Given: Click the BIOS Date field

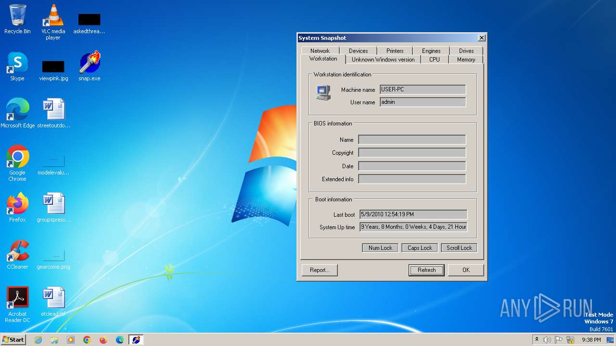Looking at the screenshot, I should (x=412, y=166).
